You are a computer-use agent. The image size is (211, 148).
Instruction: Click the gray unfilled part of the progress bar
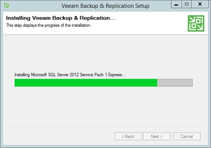coord(175,83)
